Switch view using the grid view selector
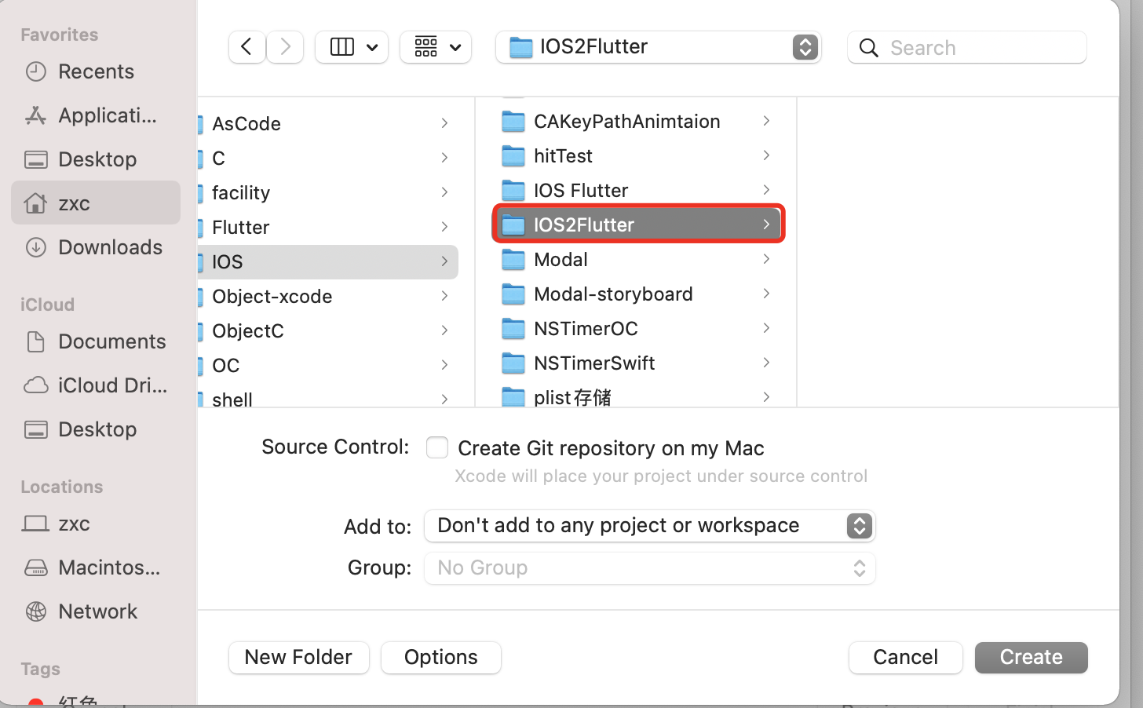This screenshot has height=708, width=1143. tap(436, 47)
